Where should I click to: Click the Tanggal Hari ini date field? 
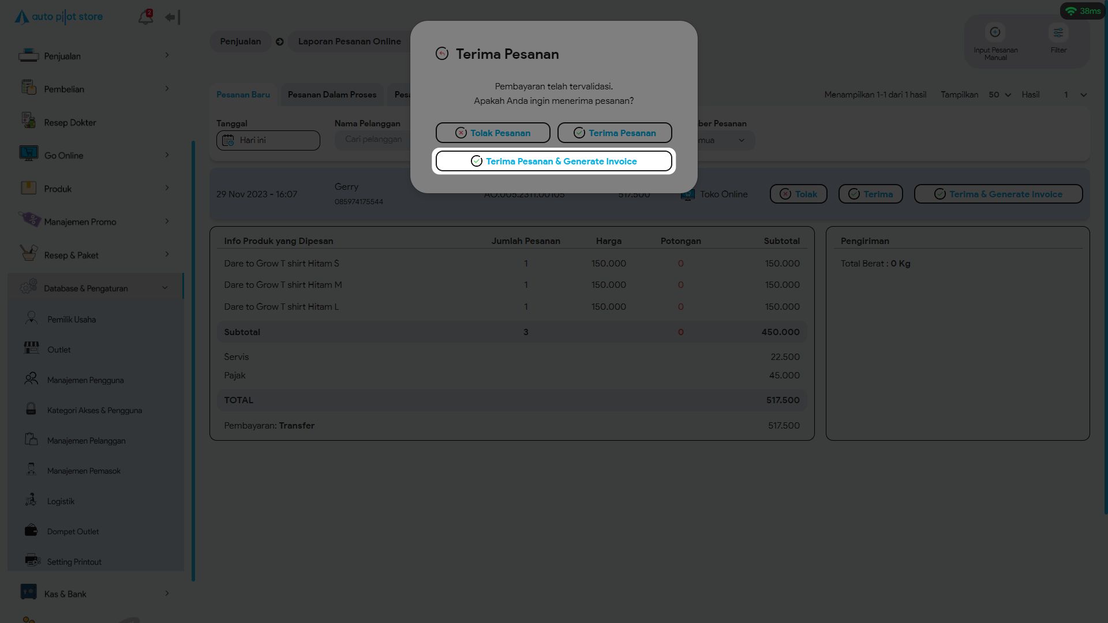pyautogui.click(x=268, y=140)
